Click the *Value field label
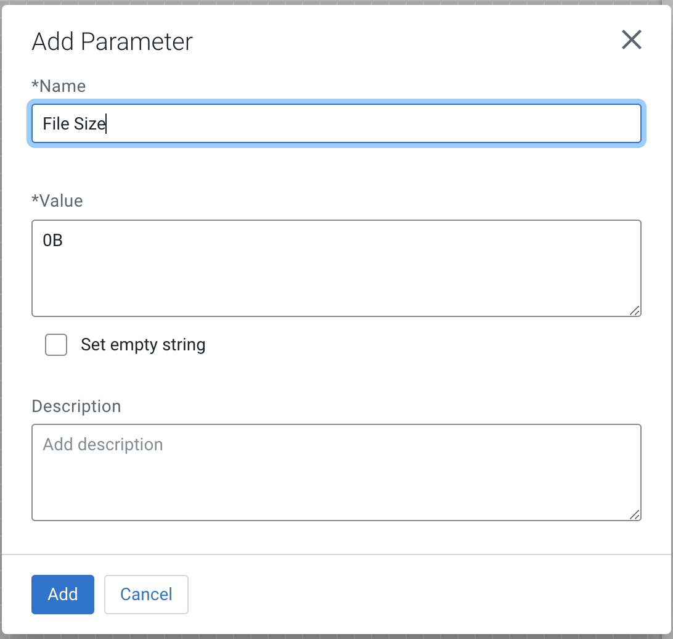 click(57, 200)
